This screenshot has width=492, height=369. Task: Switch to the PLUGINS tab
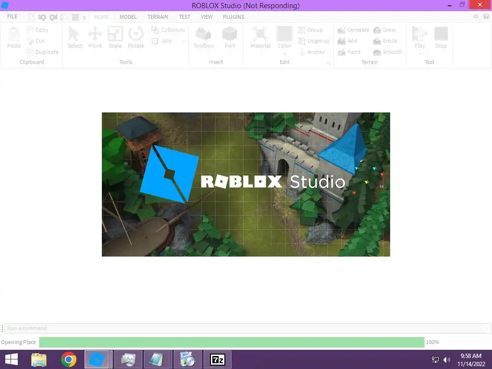click(234, 17)
